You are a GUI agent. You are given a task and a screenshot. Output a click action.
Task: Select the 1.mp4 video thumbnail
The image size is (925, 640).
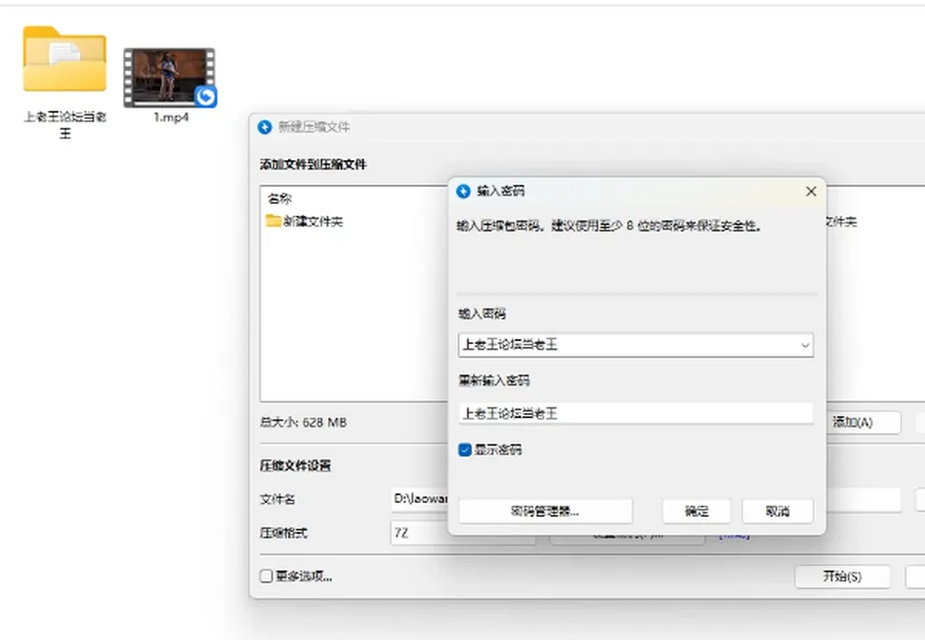click(170, 78)
